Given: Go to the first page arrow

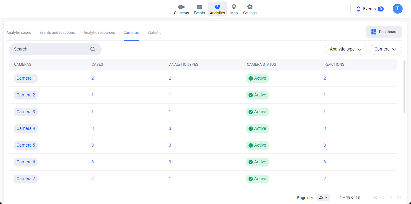Looking at the screenshot, I should (x=375, y=197).
